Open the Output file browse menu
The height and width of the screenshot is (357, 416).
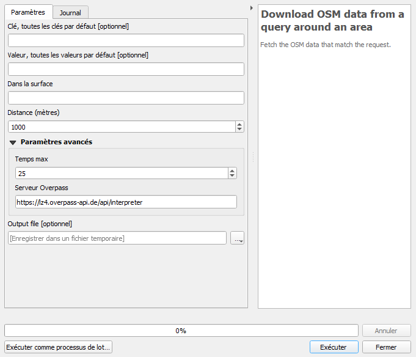pos(238,238)
